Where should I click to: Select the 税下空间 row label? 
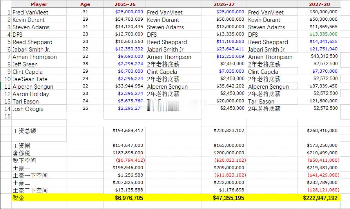pyautogui.click(x=24, y=161)
